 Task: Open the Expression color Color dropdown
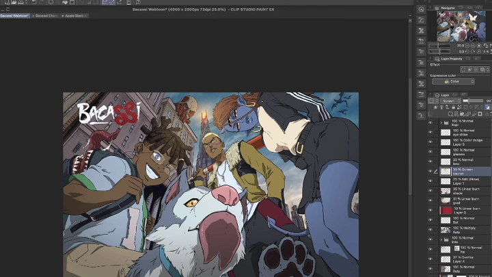454,81
